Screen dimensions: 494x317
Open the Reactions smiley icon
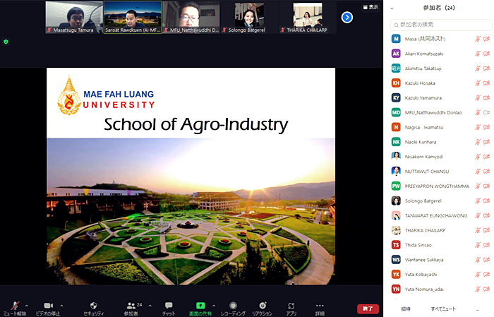tap(263, 305)
